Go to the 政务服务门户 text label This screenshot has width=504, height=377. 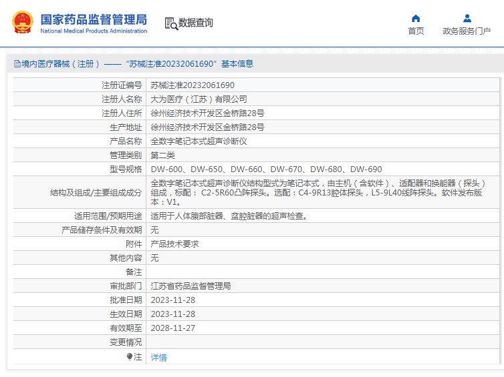(x=467, y=31)
